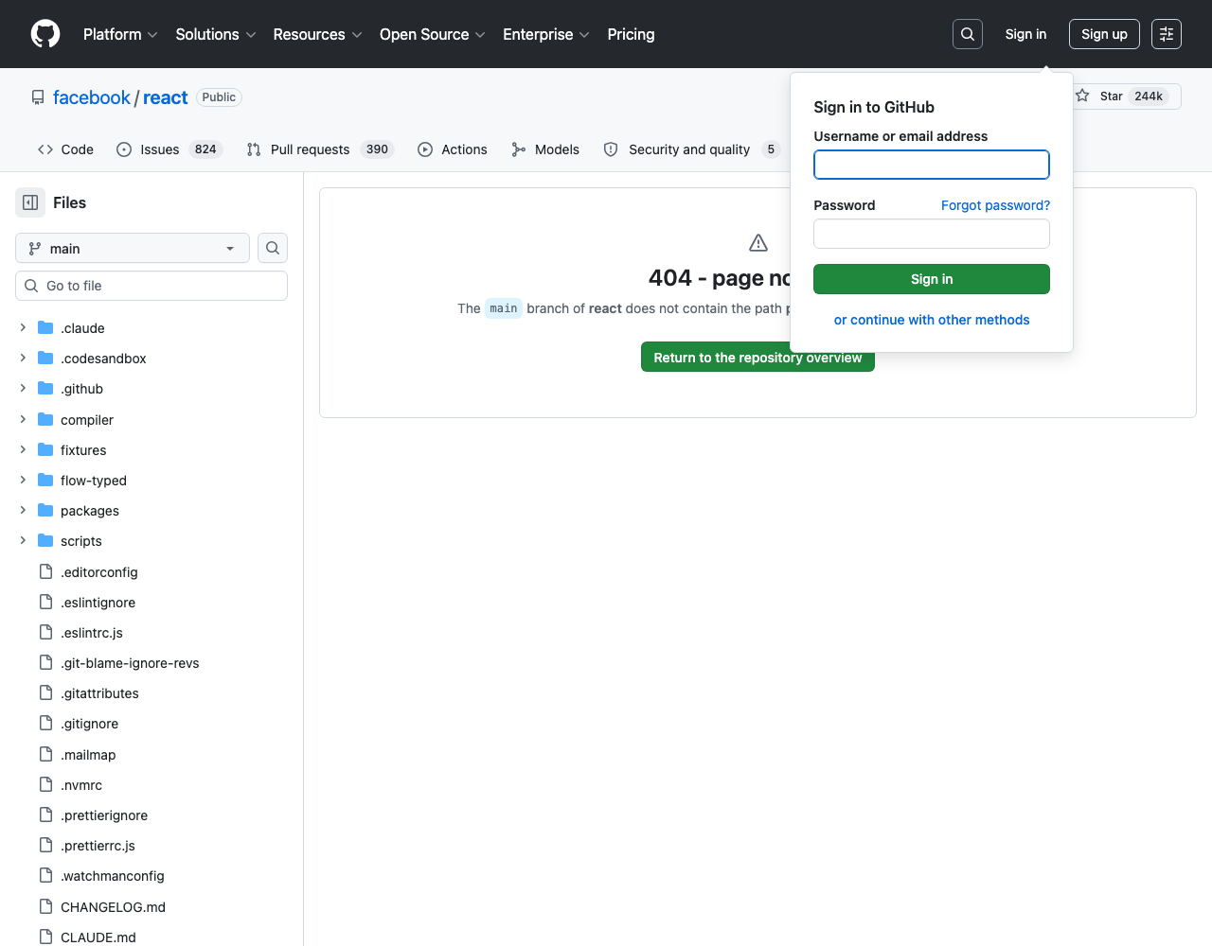Click the Go to file search box
The height and width of the screenshot is (946, 1212).
click(x=151, y=286)
